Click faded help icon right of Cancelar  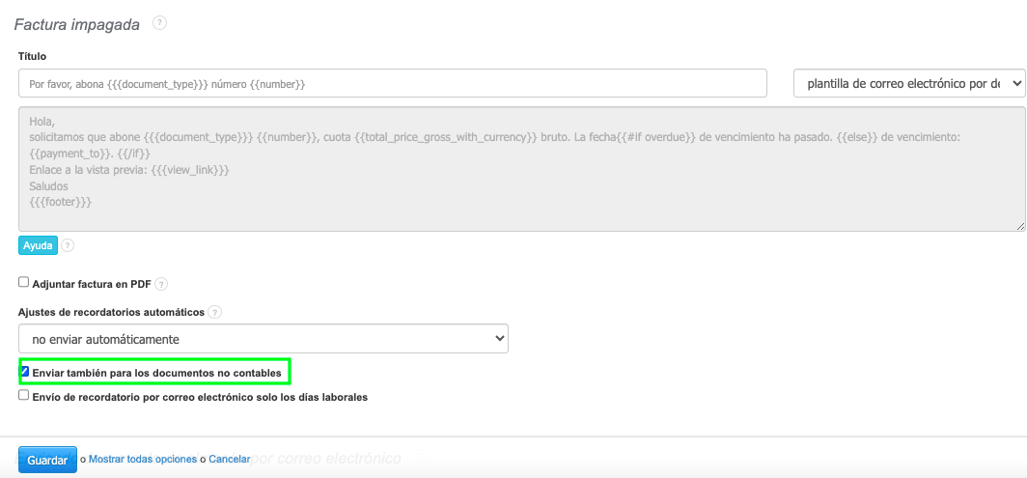[x=420, y=458]
